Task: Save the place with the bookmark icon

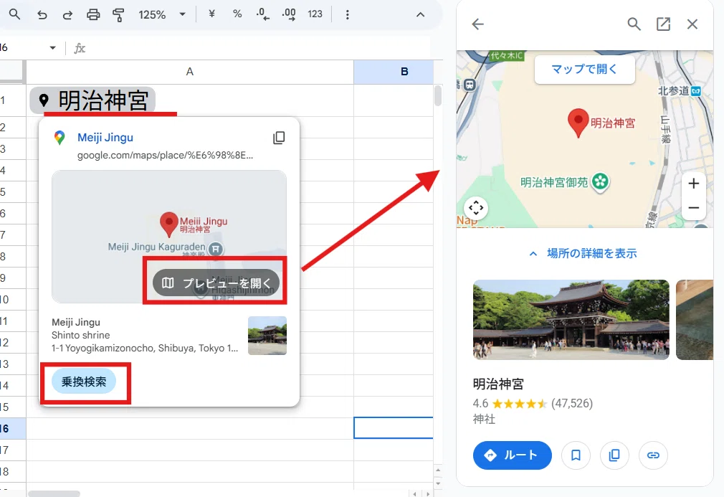Action: pyautogui.click(x=576, y=455)
